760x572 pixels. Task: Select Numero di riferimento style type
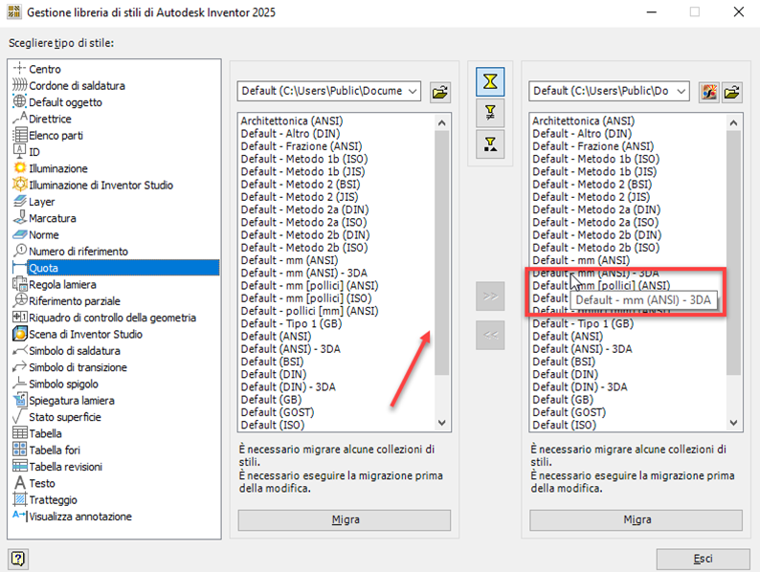point(71,252)
